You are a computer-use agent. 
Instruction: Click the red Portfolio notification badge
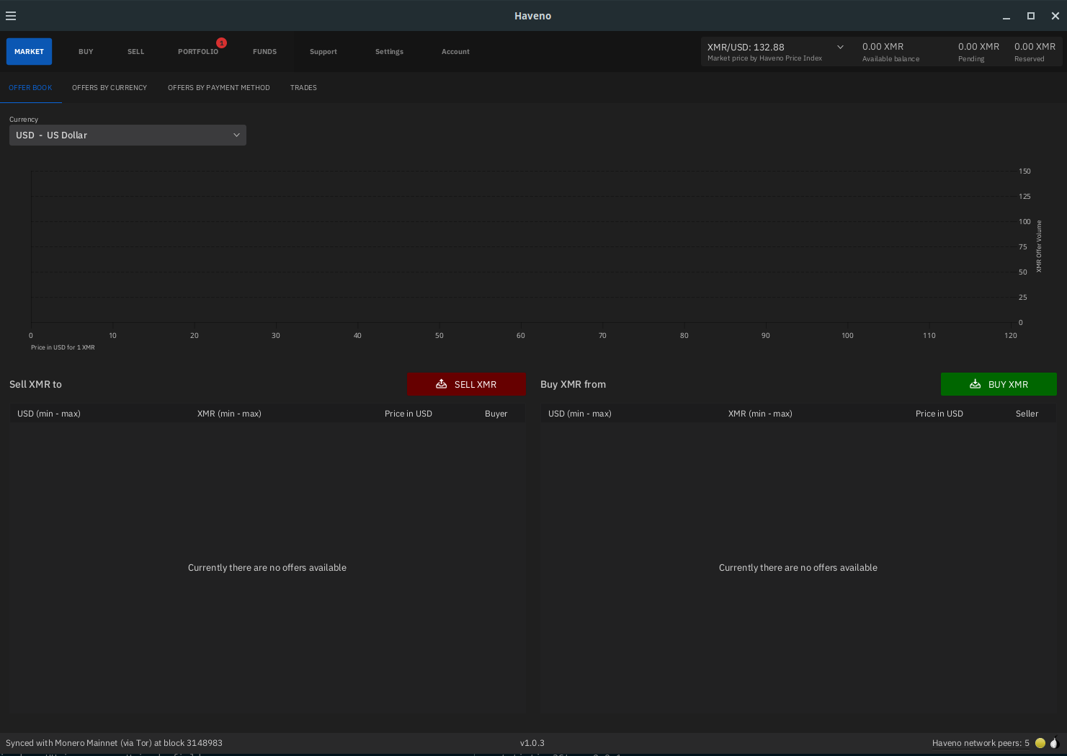pyautogui.click(x=222, y=43)
